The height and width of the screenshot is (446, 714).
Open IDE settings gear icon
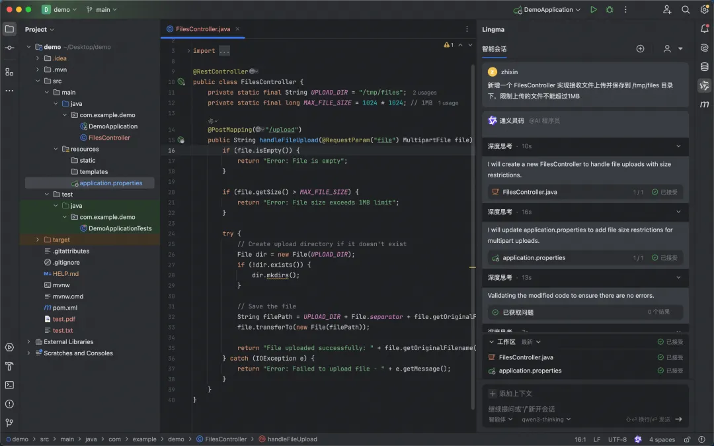(704, 9)
